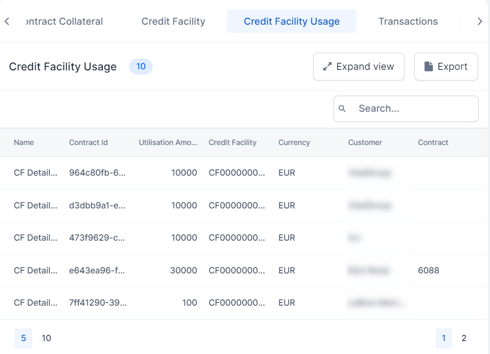Click the Customer column header
This screenshot has height=354, width=490.
click(365, 143)
